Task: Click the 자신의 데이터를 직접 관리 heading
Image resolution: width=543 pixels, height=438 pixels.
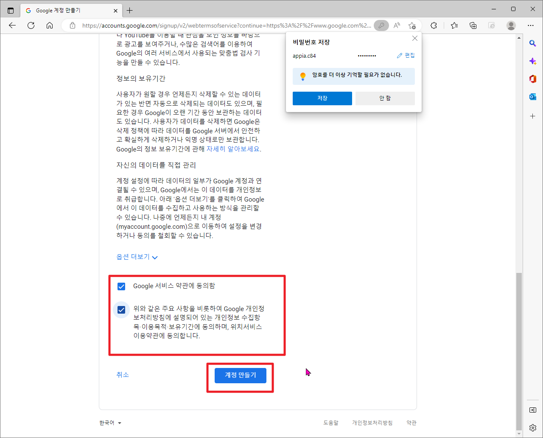Action: coord(156,165)
